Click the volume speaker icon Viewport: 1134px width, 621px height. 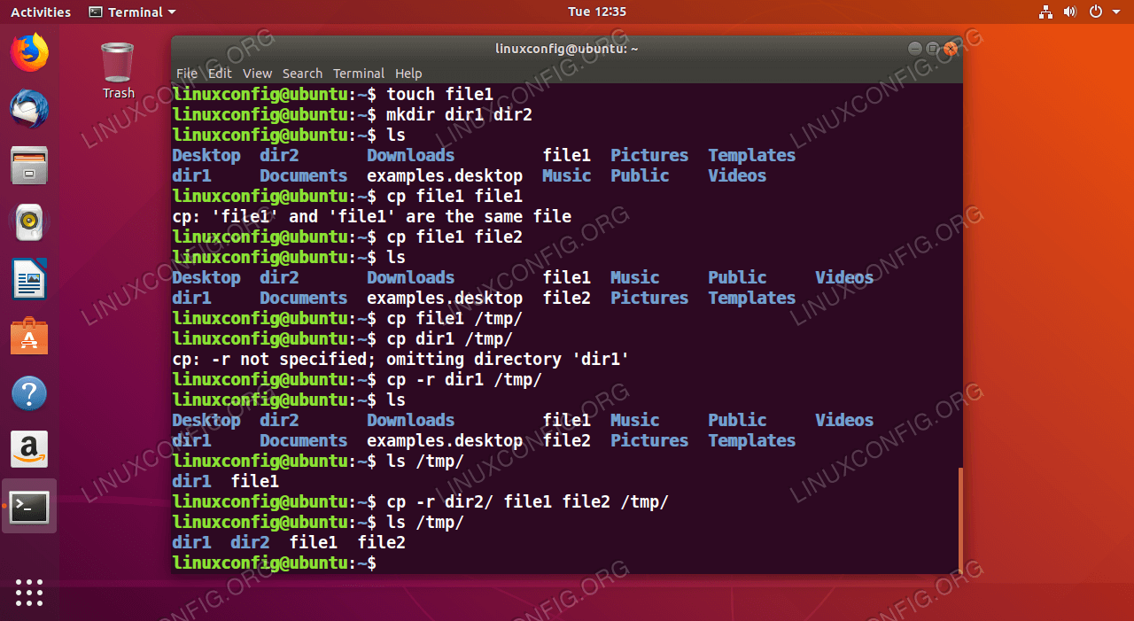point(1069,12)
